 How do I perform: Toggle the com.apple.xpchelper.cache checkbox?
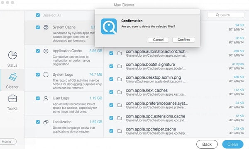click(x=111, y=131)
